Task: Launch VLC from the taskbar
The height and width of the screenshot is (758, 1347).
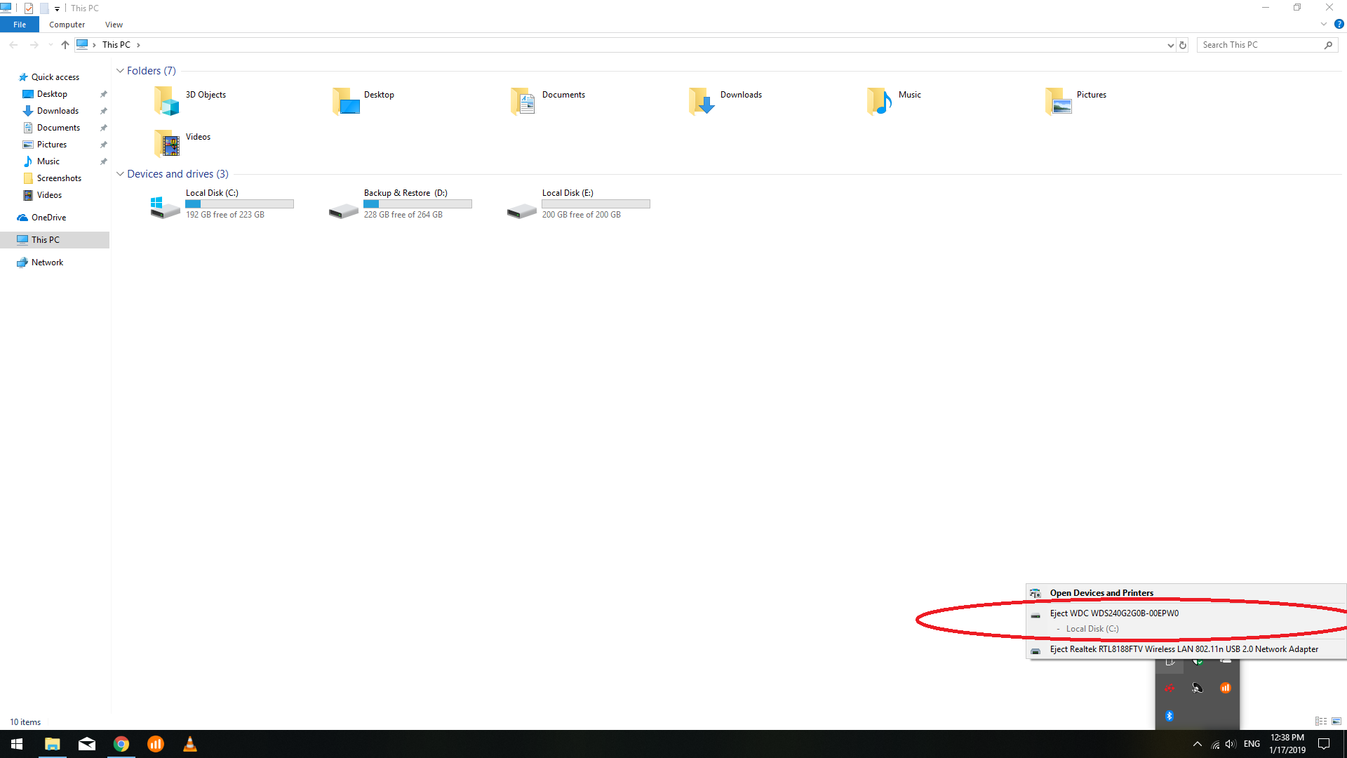Action: coord(189,744)
